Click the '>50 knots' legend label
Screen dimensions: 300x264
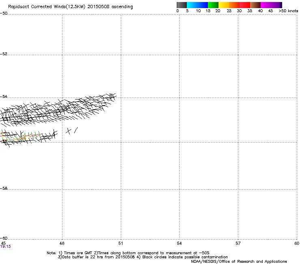(288, 11)
